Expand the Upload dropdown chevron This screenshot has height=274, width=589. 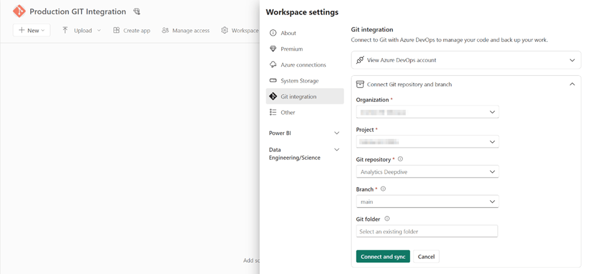click(99, 31)
